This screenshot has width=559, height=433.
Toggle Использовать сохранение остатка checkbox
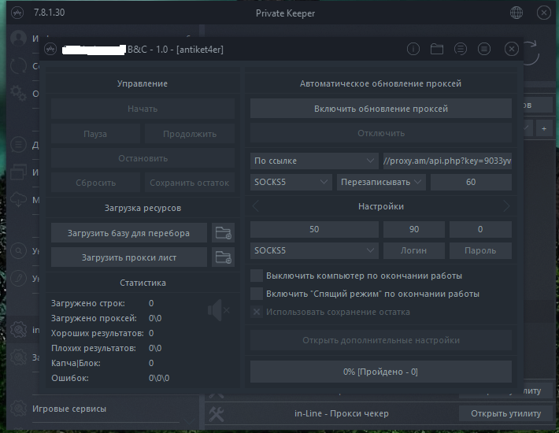coord(256,312)
